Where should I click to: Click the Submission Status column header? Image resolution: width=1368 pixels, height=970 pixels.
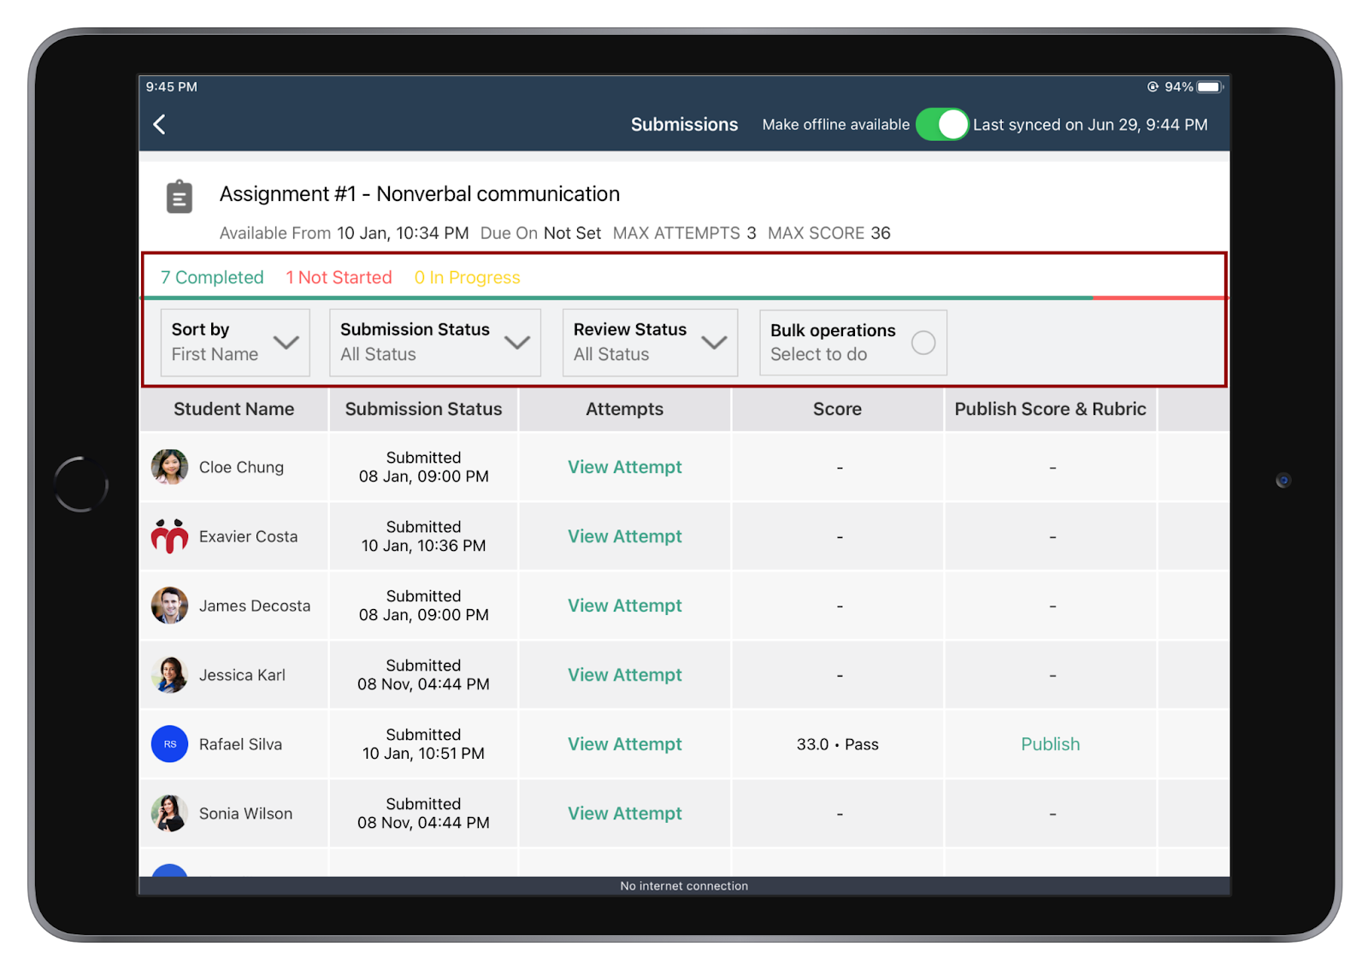(423, 409)
